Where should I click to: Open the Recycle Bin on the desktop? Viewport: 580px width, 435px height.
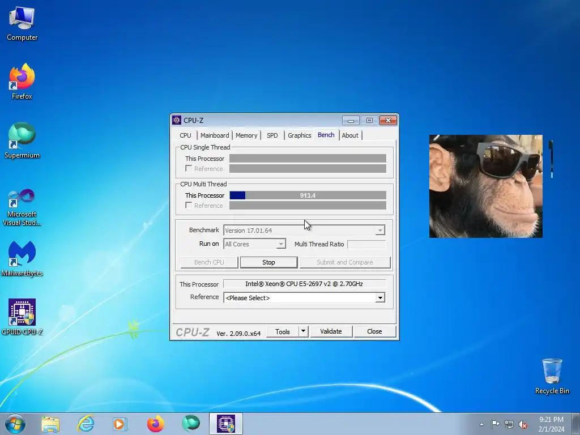pyautogui.click(x=552, y=376)
